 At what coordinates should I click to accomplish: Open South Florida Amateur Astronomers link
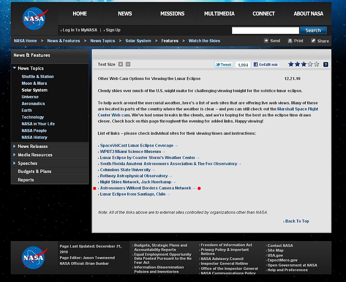(x=169, y=164)
